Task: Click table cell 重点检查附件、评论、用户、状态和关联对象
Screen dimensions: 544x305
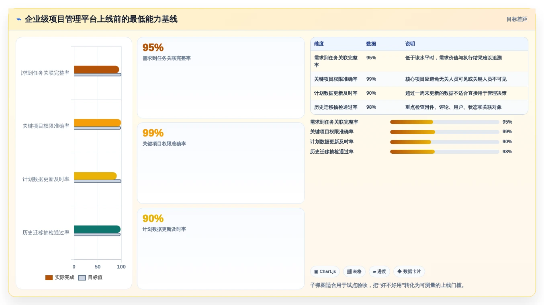Action: [x=454, y=108]
